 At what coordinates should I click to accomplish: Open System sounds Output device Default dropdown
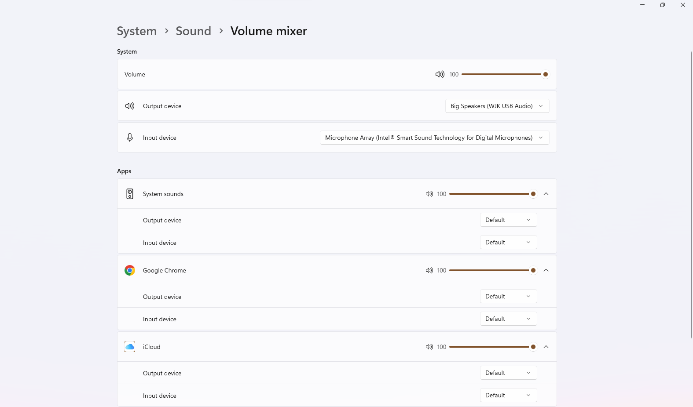(x=508, y=220)
